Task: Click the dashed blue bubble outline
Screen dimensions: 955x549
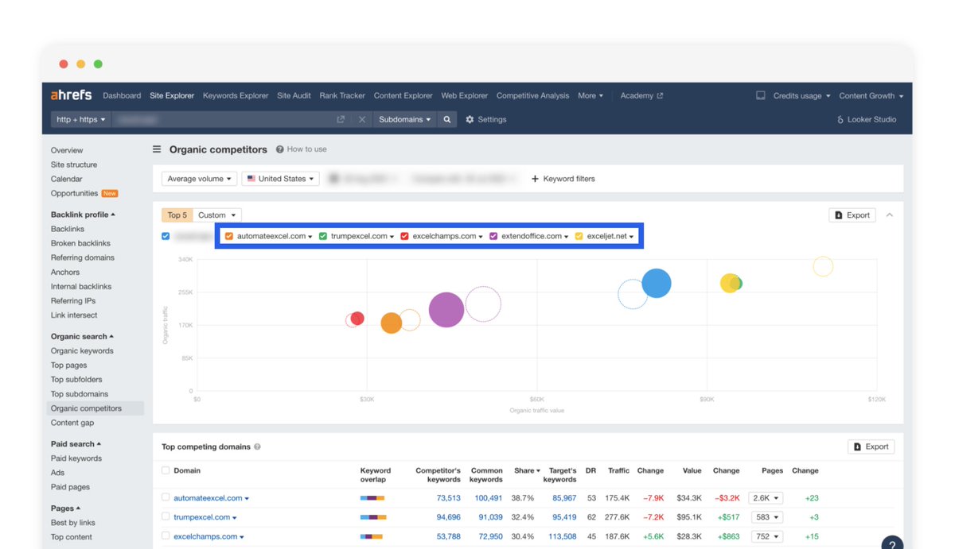Action: 633,294
